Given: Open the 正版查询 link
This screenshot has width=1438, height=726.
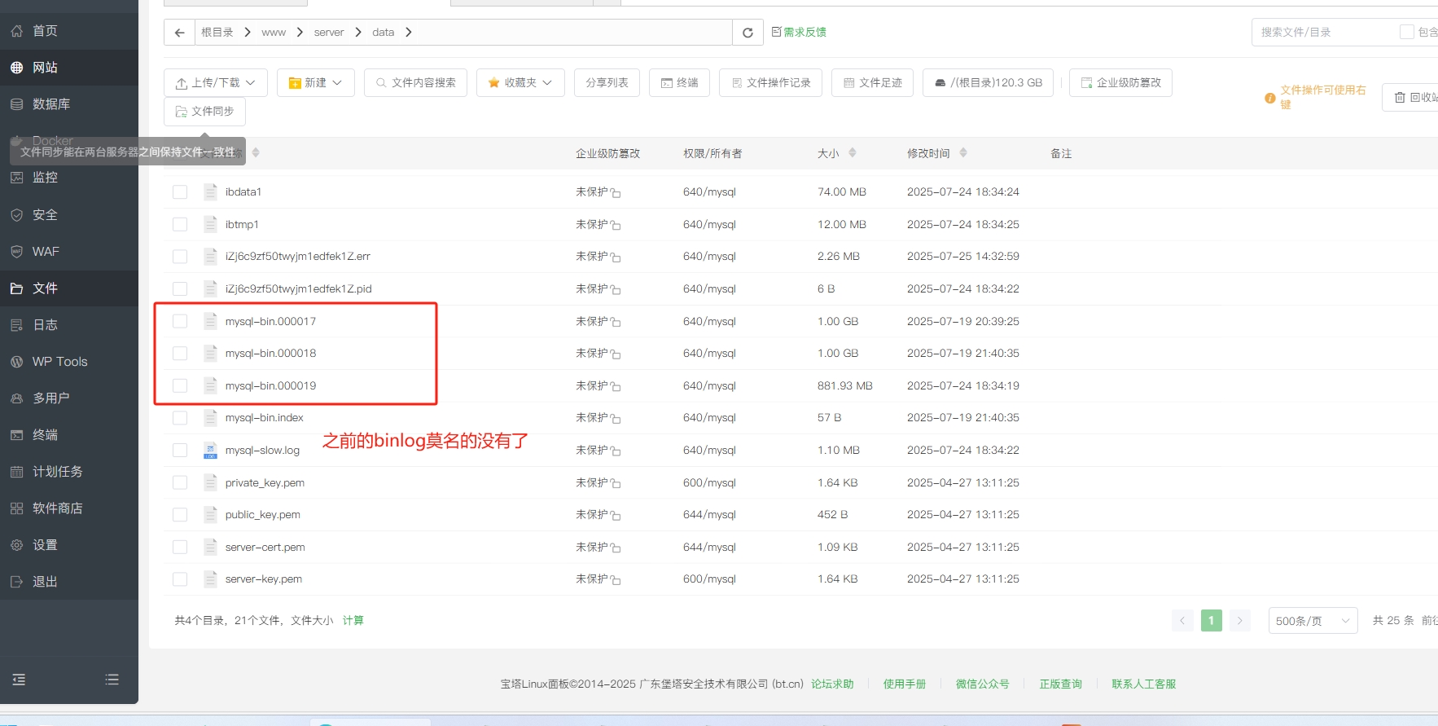Looking at the screenshot, I should click(x=1061, y=684).
